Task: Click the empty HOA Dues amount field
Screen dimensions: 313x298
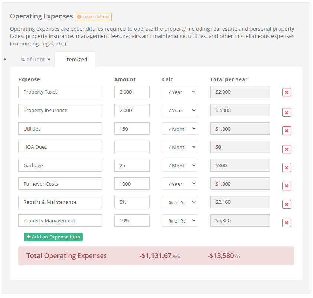Action: pos(132,147)
